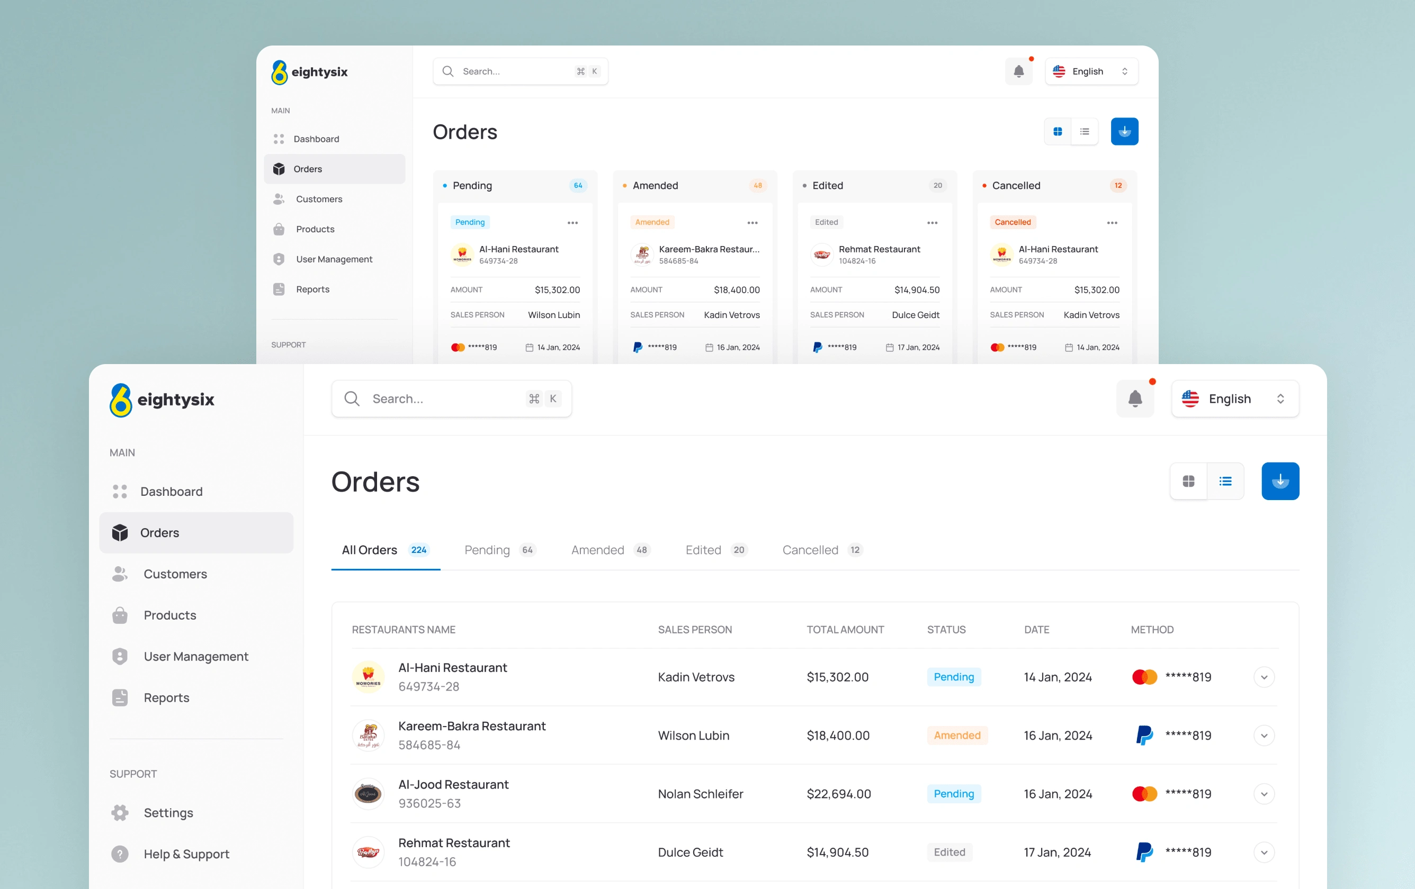Click the RESTAURANTS NAME column header
Screen dimensions: 1415x889
click(404, 630)
